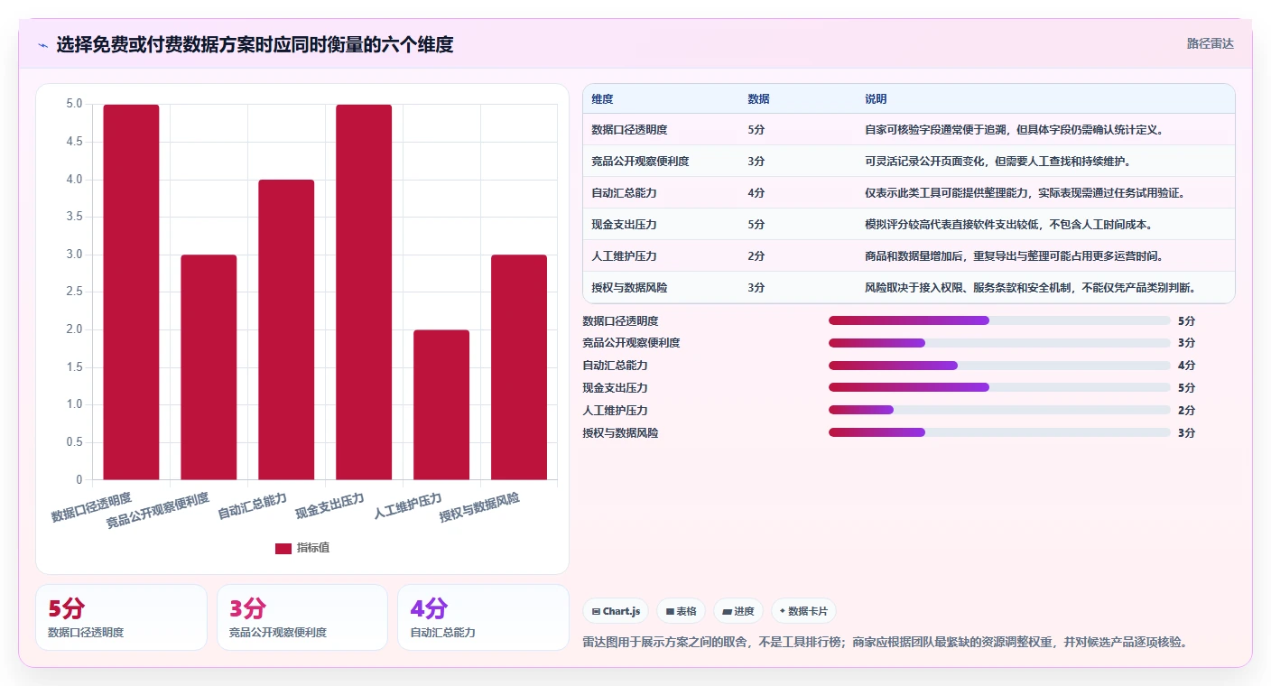Click the 现金支出压力 progress bar
The height and width of the screenshot is (686, 1271).
(999, 387)
